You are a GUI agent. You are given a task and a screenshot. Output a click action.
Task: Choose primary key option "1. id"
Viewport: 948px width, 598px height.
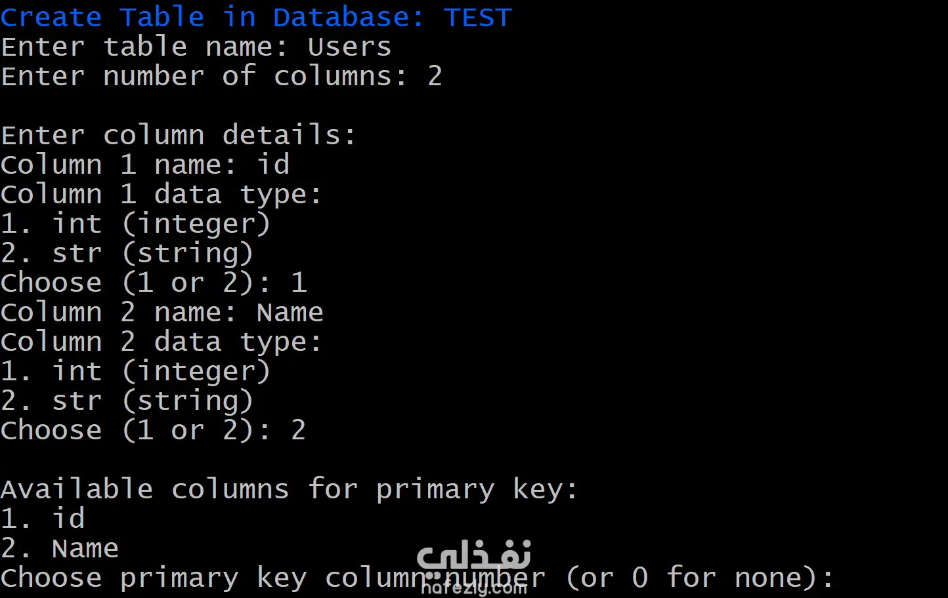tap(43, 519)
